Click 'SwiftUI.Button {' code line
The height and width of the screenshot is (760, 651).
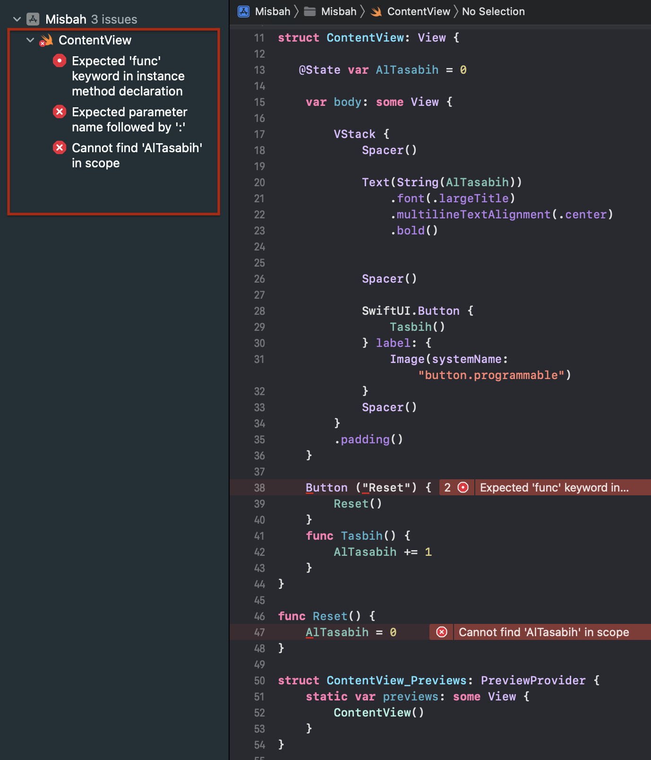(x=418, y=311)
